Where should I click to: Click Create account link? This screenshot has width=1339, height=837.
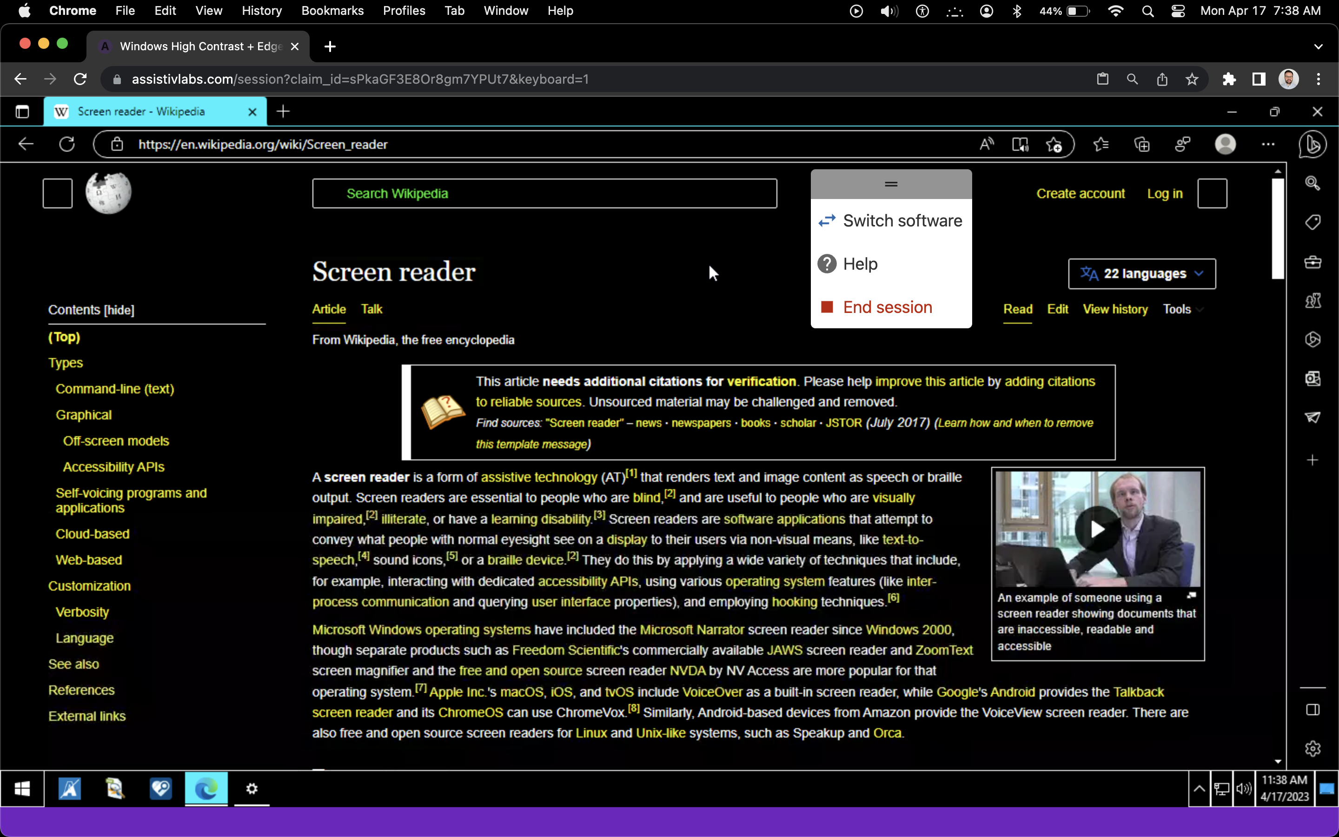[x=1080, y=194]
